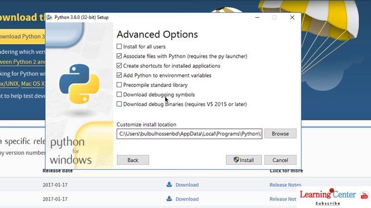The height and width of the screenshot is (208, 371).
Task: Open first Download link on webpage
Action: [187, 185]
